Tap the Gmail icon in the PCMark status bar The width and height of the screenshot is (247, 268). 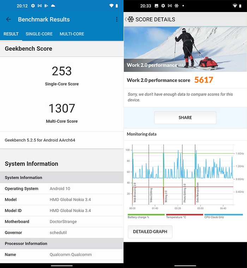(170, 6)
